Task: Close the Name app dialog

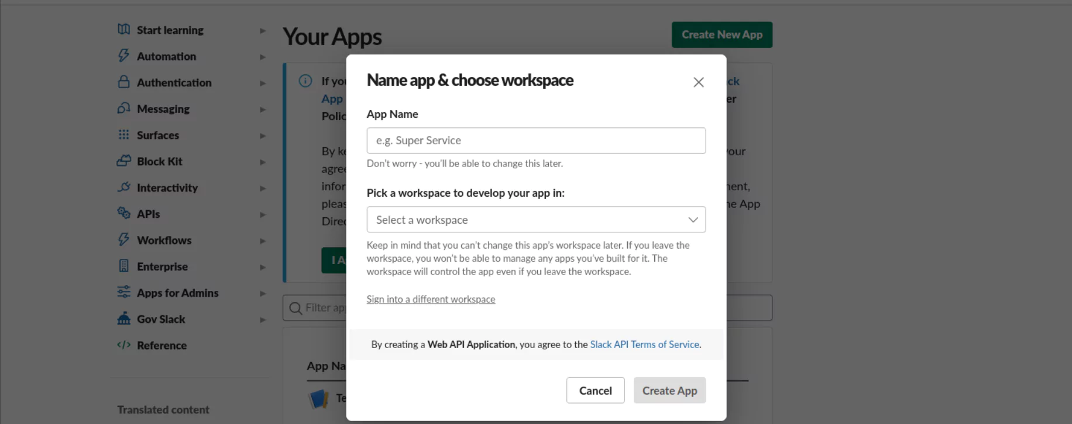Action: (698, 82)
